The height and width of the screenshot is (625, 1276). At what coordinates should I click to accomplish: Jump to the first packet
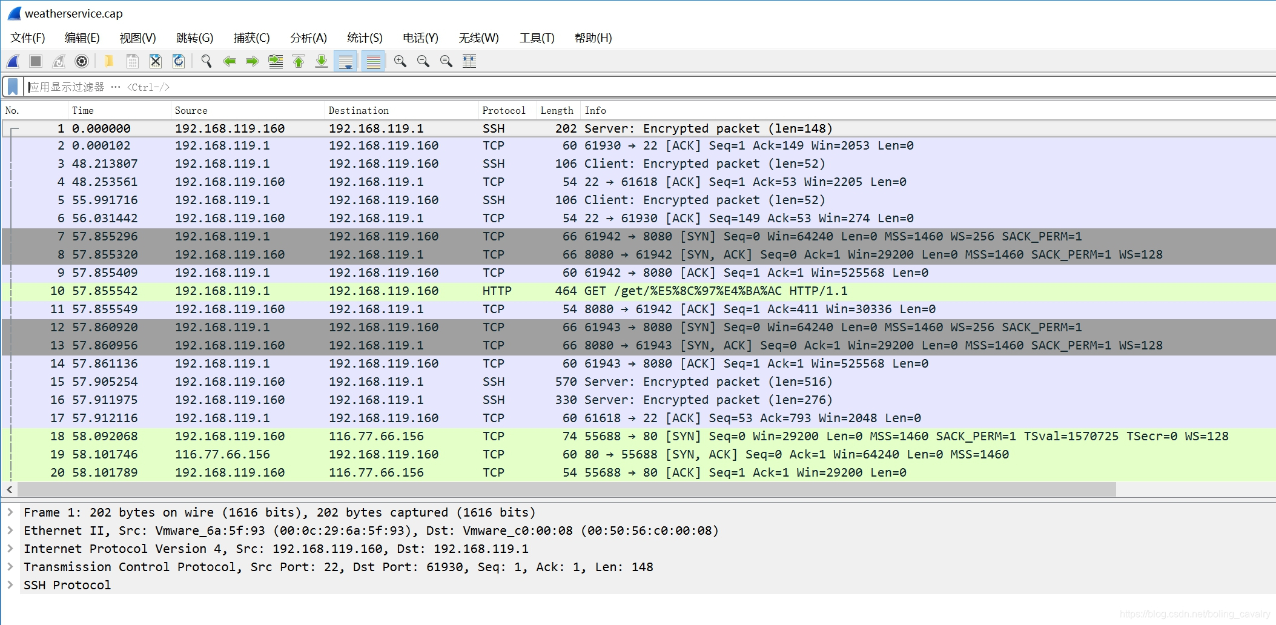pos(299,61)
